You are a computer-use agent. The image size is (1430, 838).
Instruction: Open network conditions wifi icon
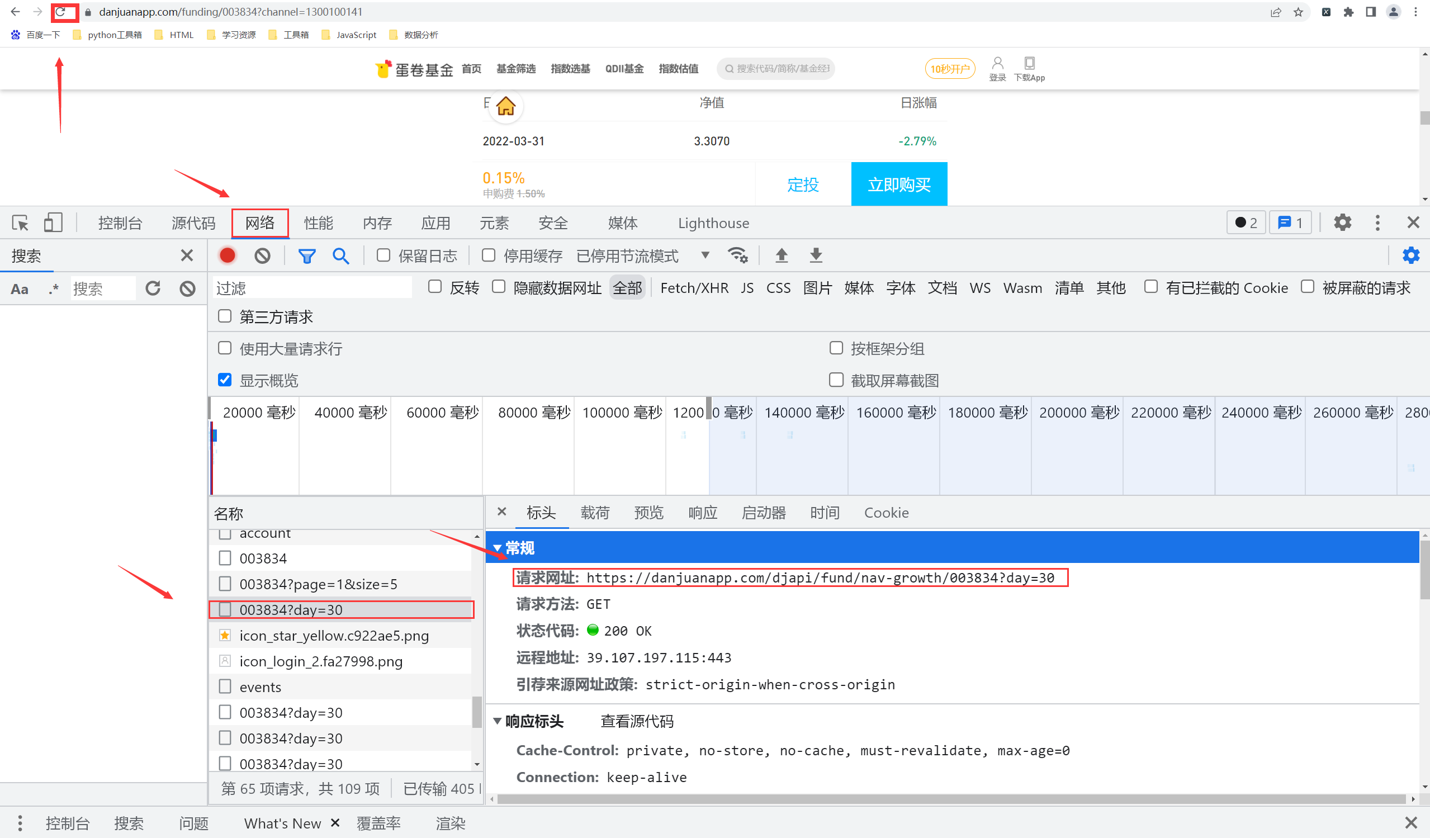737,255
